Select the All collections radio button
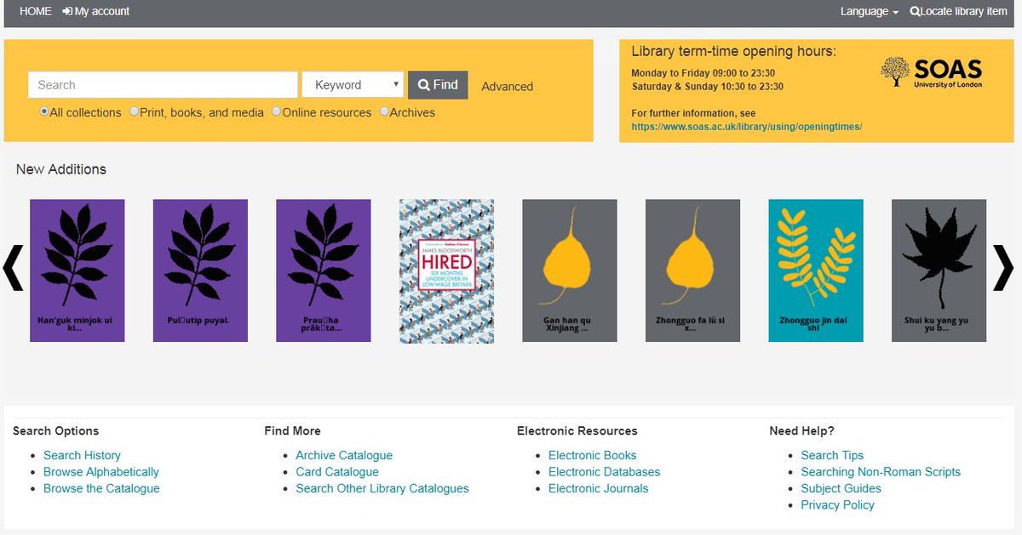 click(44, 111)
